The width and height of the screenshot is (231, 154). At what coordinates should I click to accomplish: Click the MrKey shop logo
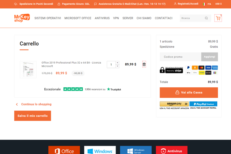point(22,18)
